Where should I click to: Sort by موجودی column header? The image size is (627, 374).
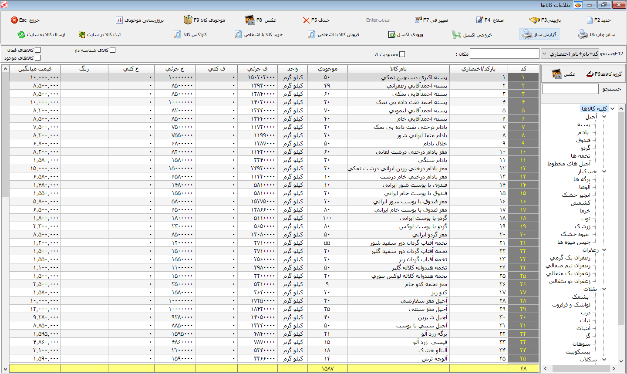pos(327,69)
